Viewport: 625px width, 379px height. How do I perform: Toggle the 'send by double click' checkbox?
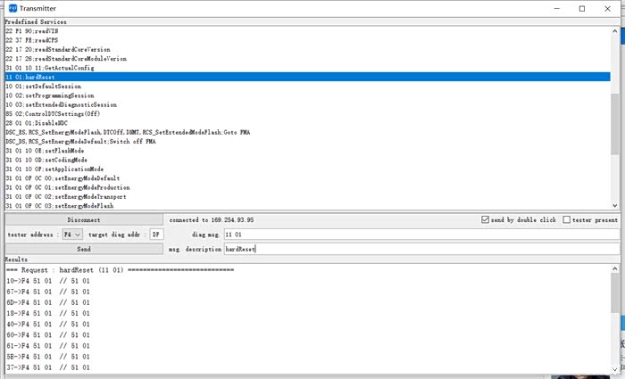(486, 219)
